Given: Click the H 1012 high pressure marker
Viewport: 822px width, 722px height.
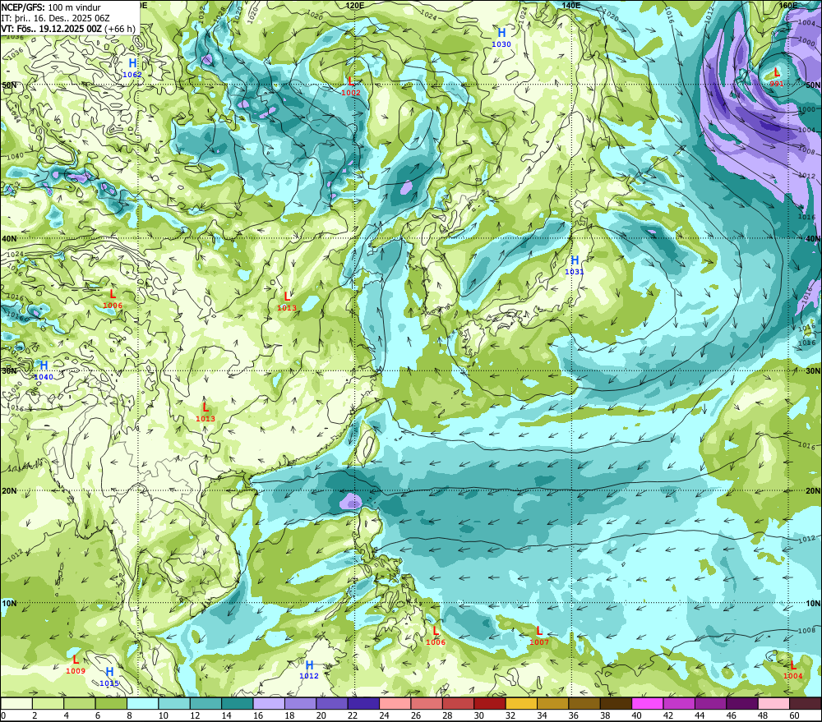Looking at the screenshot, I should [x=309, y=669].
